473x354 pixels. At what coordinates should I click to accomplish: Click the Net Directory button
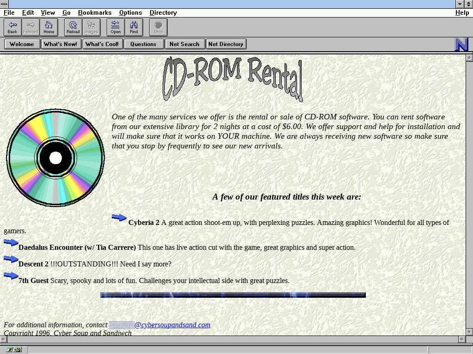pos(225,44)
